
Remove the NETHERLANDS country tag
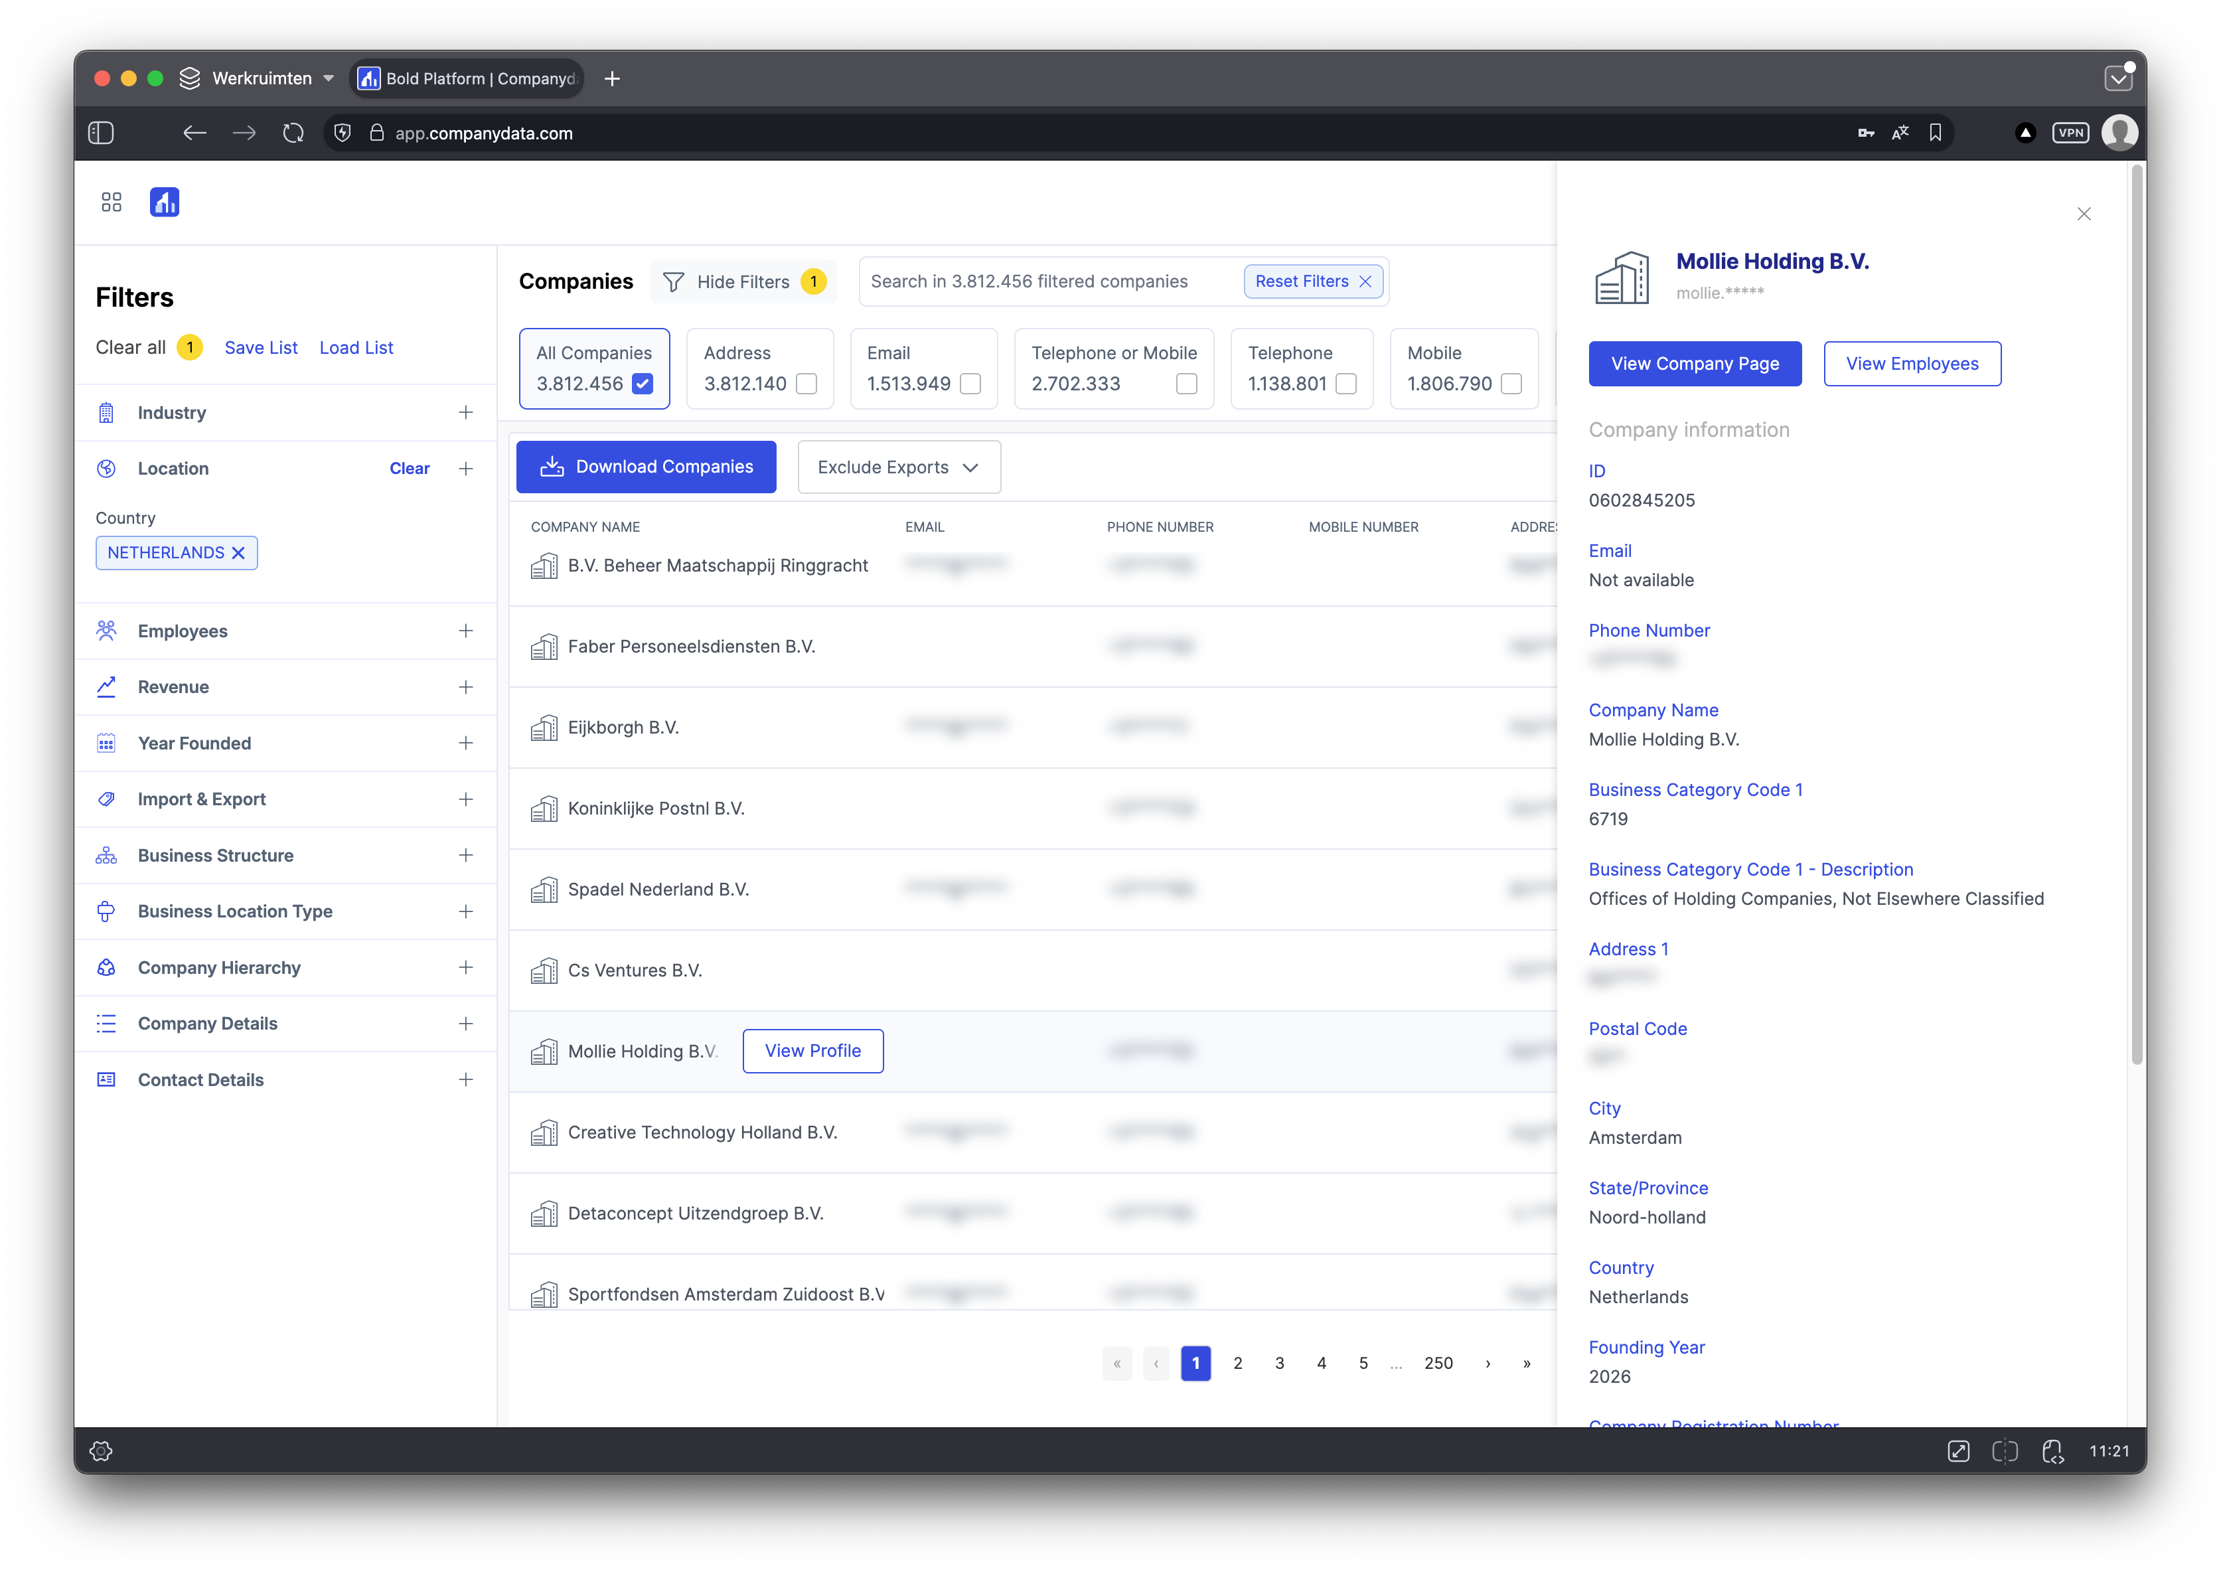coord(238,553)
